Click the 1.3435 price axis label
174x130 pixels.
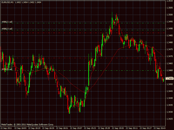(170, 105)
